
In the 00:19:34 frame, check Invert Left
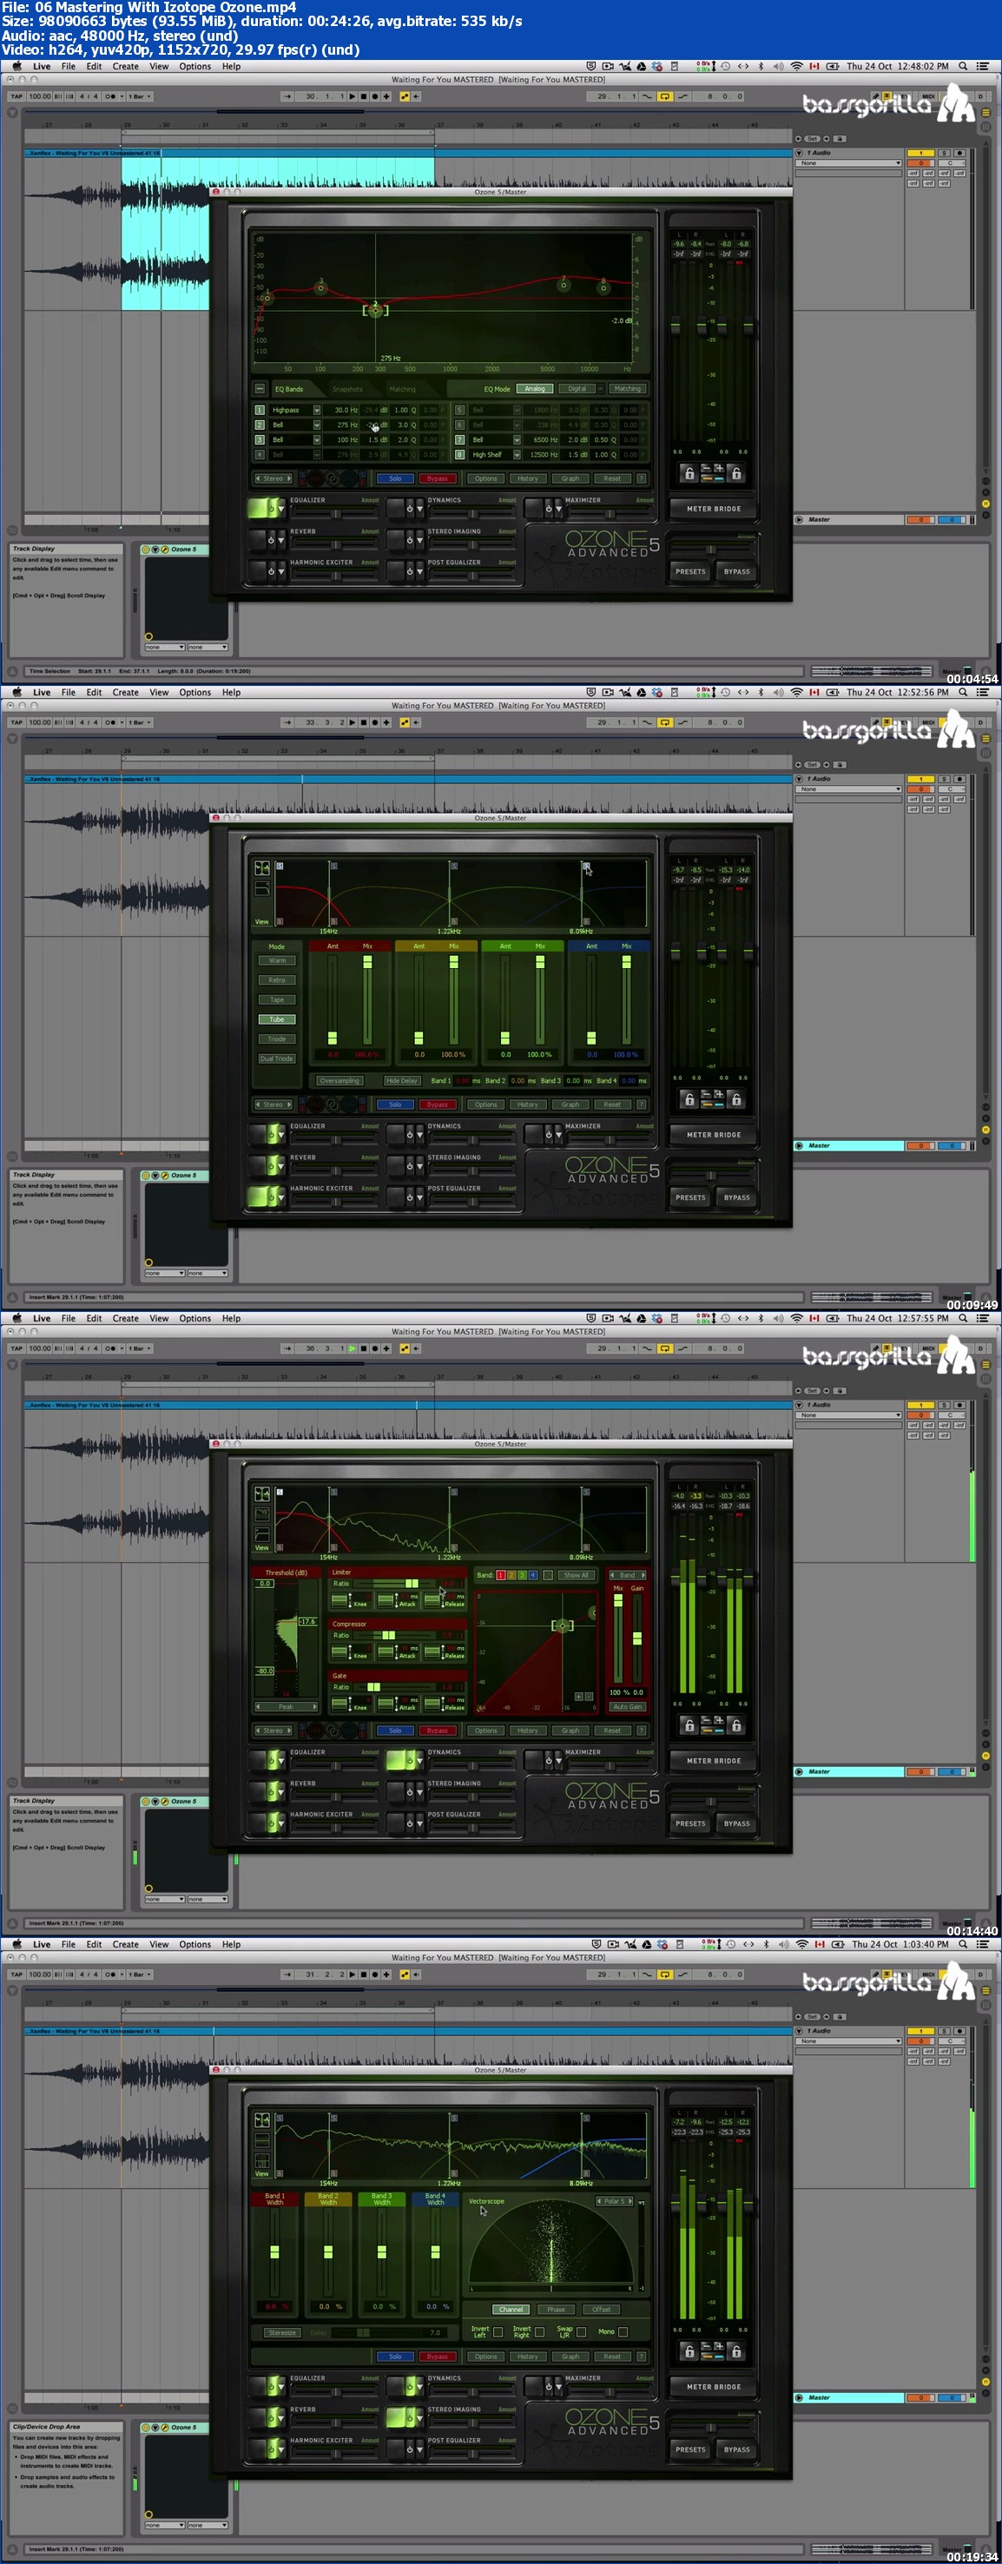[x=498, y=2331]
